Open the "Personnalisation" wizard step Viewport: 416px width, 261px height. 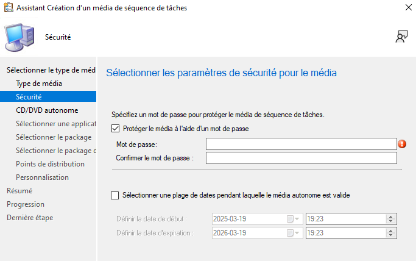pyautogui.click(x=42, y=177)
